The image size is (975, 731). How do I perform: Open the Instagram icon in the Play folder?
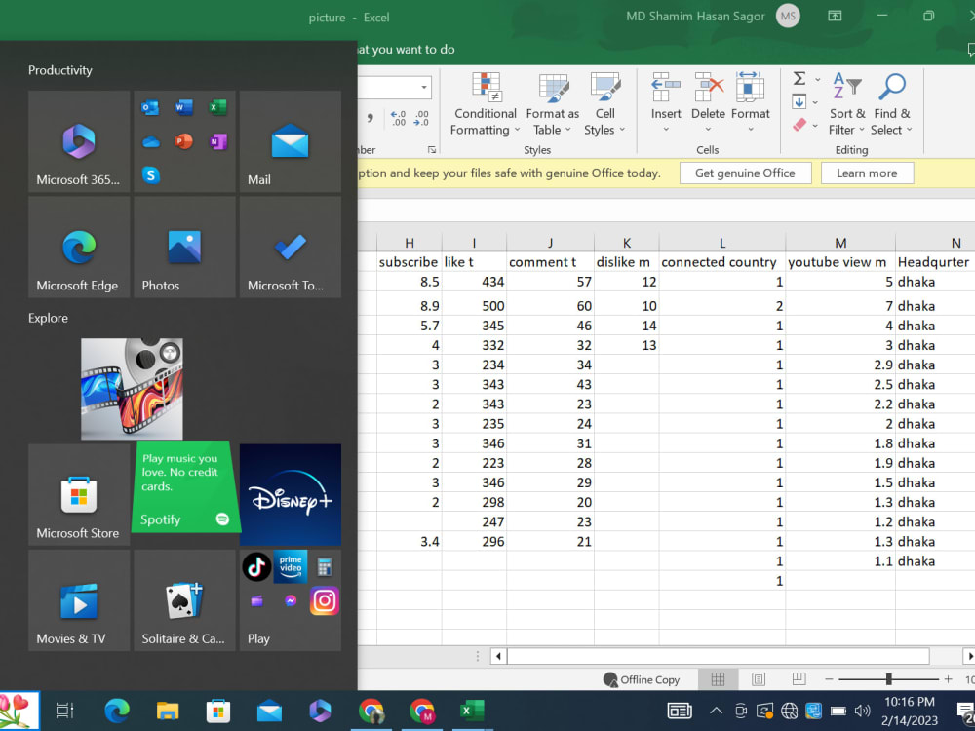324,600
